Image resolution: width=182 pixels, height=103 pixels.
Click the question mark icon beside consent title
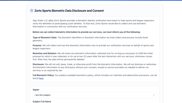(32, 11)
